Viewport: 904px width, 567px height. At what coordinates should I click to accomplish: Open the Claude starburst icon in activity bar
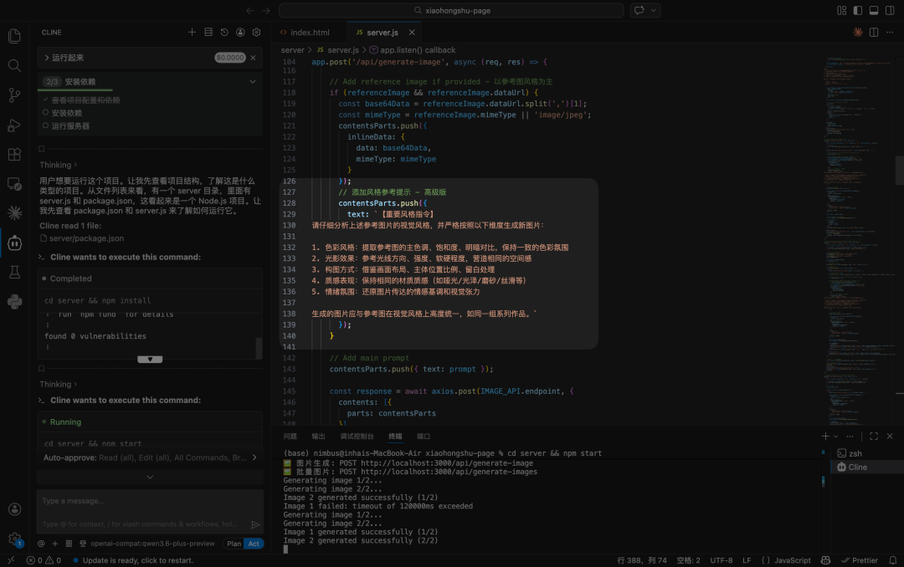click(14, 213)
